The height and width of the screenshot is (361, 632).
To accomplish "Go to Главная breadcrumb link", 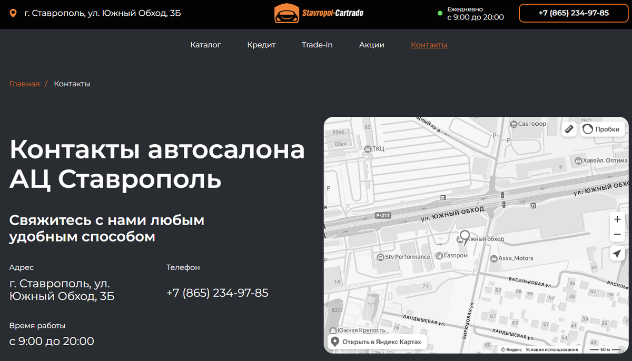I will click(x=24, y=84).
